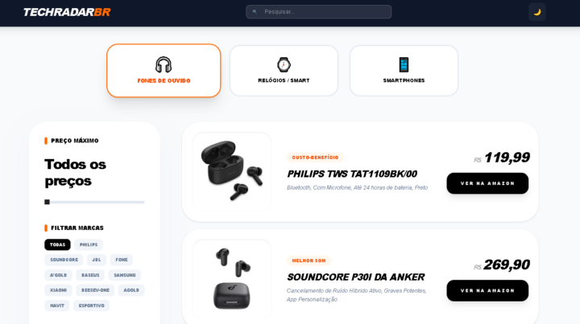The image size is (580, 324).
Task: Filter by the Philips brand chip
Action: coord(89,244)
